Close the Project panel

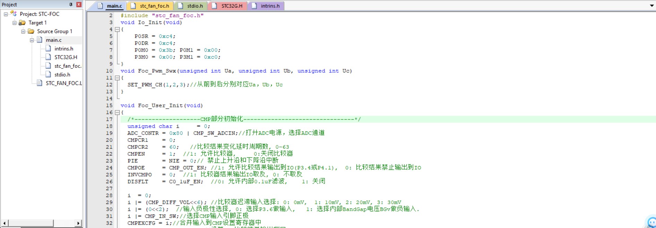point(79,4)
